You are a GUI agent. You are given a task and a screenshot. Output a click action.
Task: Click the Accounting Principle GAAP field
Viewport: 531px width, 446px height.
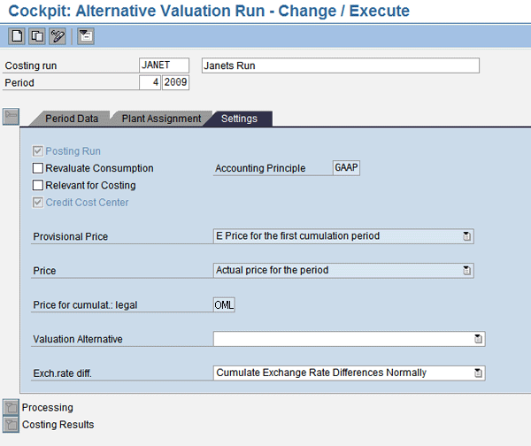[346, 167]
